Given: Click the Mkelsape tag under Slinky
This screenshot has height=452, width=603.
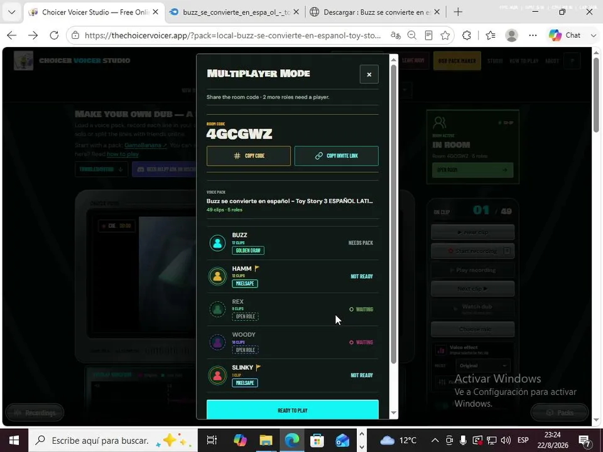Looking at the screenshot, I should [245, 383].
